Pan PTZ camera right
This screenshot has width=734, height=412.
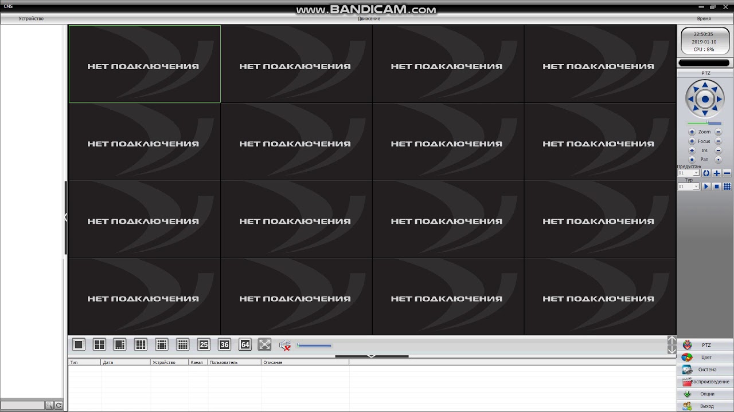pos(719,99)
